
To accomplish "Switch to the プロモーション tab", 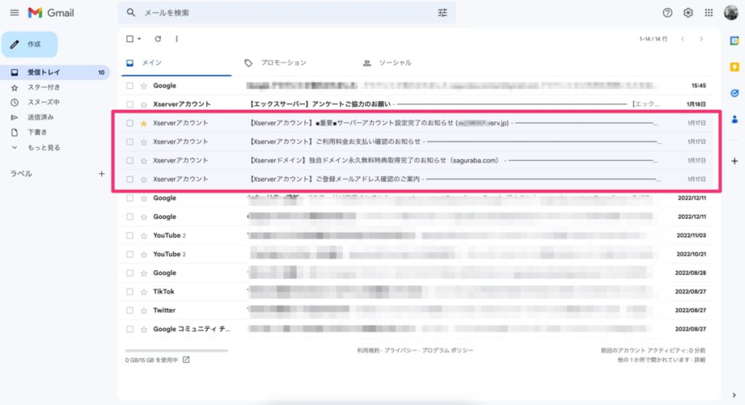I will tap(284, 63).
